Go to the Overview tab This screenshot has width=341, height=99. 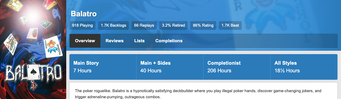(85, 41)
